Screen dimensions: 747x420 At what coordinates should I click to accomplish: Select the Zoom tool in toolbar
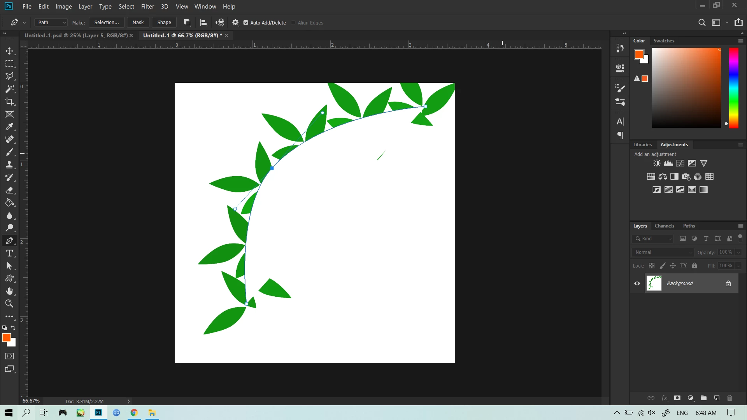pyautogui.click(x=9, y=304)
